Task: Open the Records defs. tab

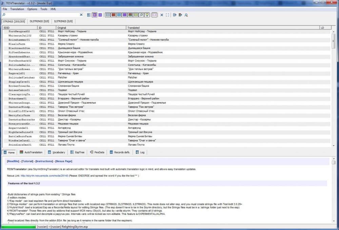Action: [120, 152]
